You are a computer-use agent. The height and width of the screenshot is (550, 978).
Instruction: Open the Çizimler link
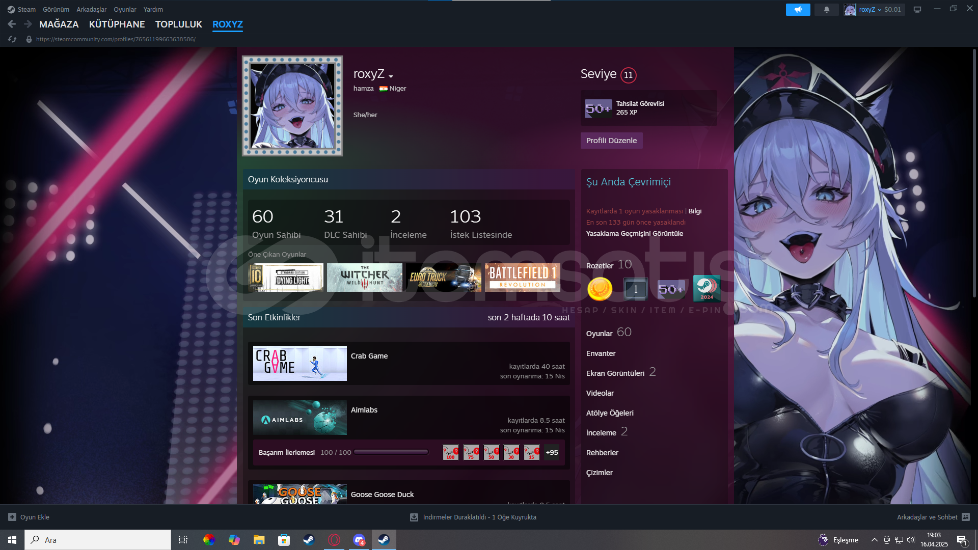(600, 473)
